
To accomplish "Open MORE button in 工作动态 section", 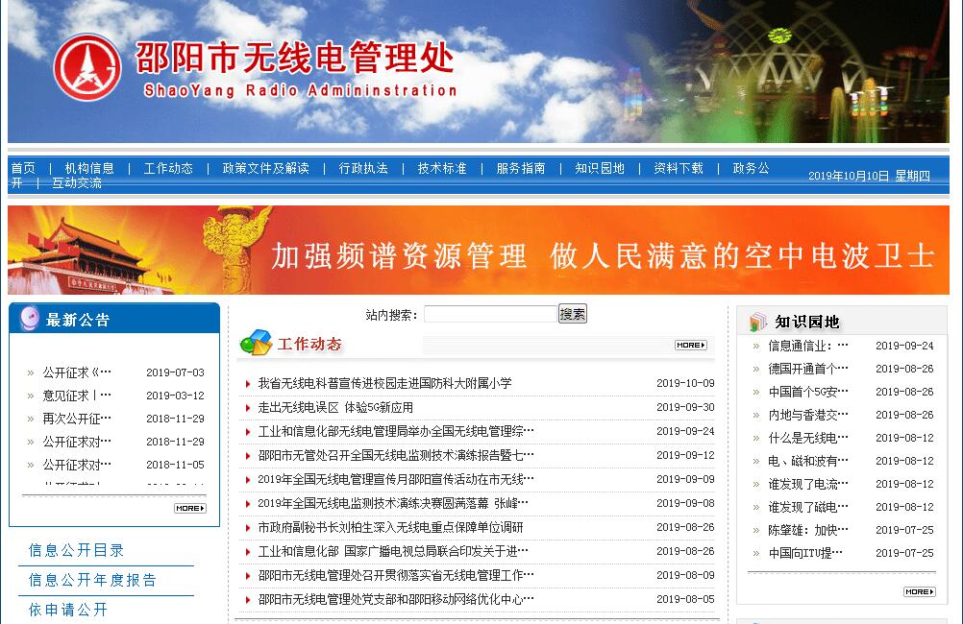I will (690, 345).
